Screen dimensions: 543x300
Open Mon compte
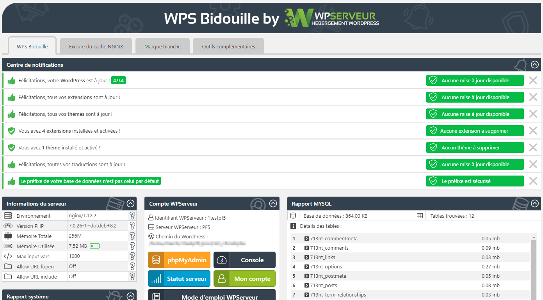[244, 279]
